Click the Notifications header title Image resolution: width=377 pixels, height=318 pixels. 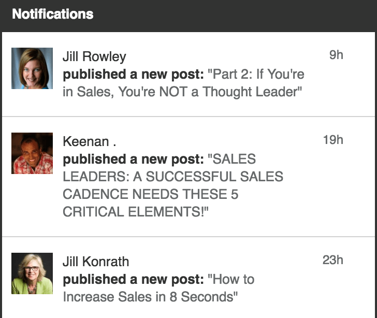click(53, 14)
